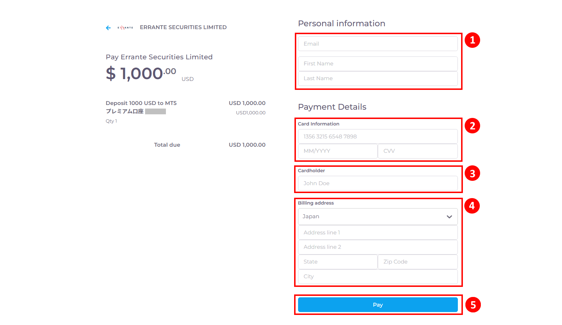Focus the Address line 2 field

[378, 247]
